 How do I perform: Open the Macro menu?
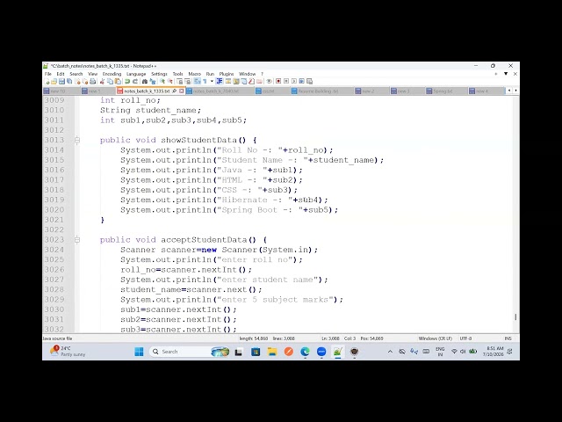click(x=195, y=74)
